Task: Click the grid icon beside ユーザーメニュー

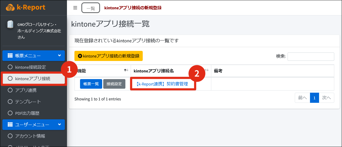Action: (10, 125)
